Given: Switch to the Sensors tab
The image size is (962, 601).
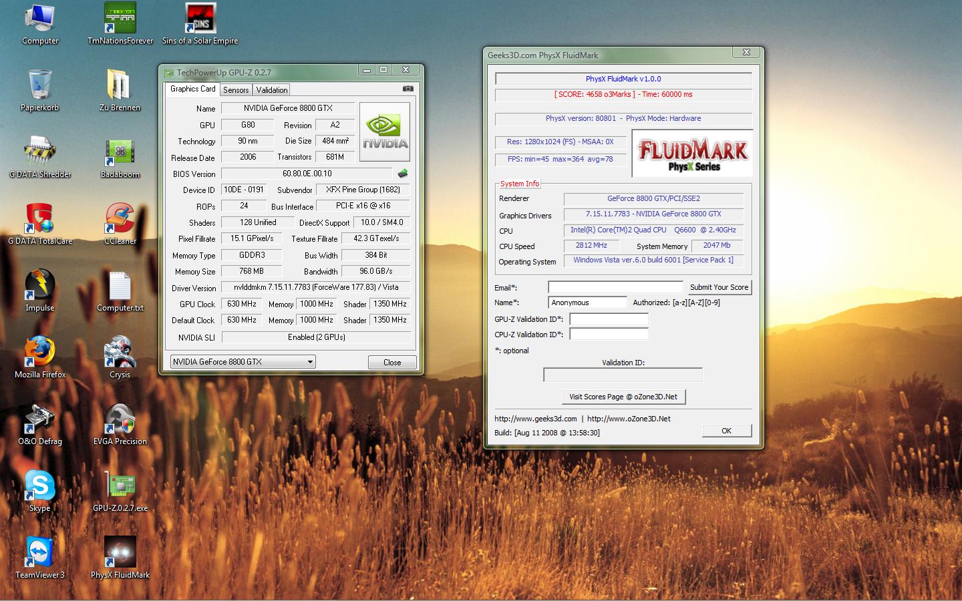Looking at the screenshot, I should point(236,90).
